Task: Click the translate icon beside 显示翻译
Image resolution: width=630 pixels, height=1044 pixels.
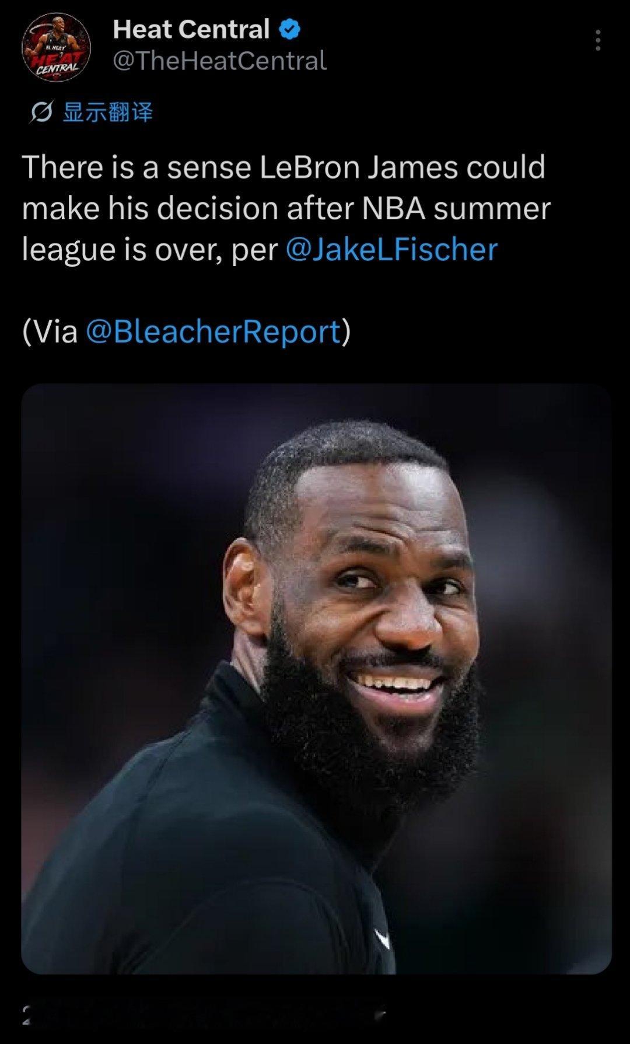Action: (x=41, y=111)
